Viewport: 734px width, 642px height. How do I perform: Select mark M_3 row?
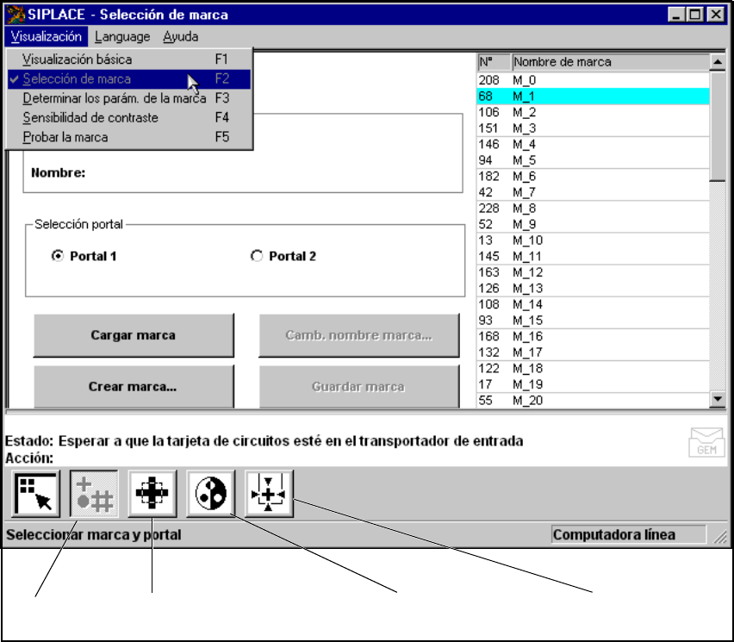(593, 128)
